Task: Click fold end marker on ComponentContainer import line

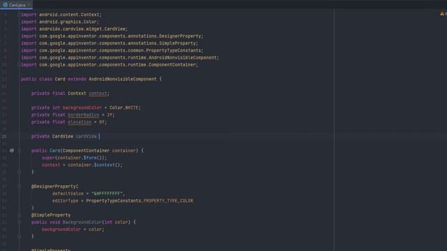Action: pyautogui.click(x=19, y=65)
